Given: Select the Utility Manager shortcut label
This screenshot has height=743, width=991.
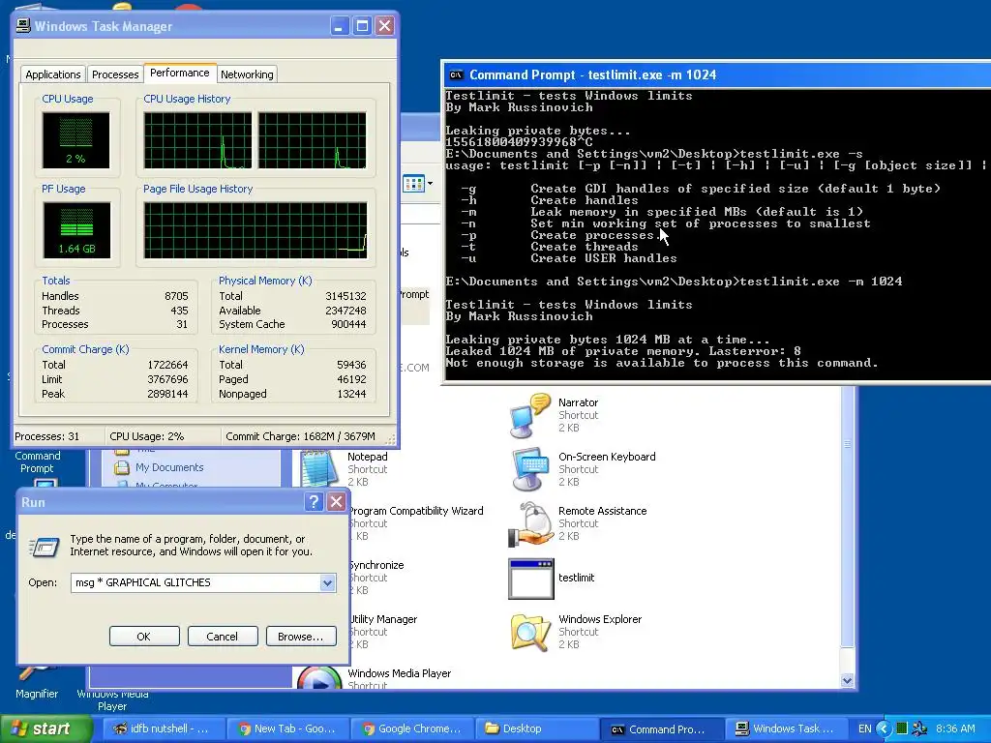Looking at the screenshot, I should pyautogui.click(x=383, y=619).
